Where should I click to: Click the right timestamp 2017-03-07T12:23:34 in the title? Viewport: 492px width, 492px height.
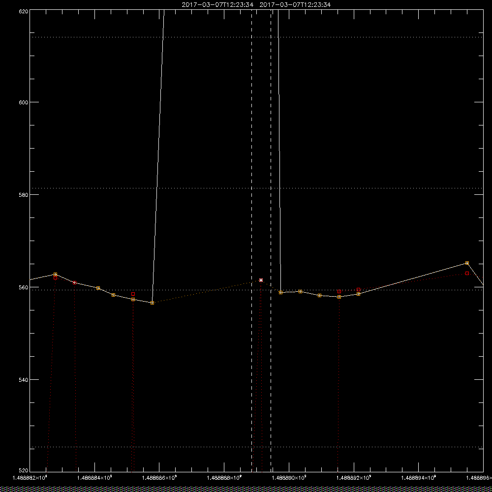295,5
